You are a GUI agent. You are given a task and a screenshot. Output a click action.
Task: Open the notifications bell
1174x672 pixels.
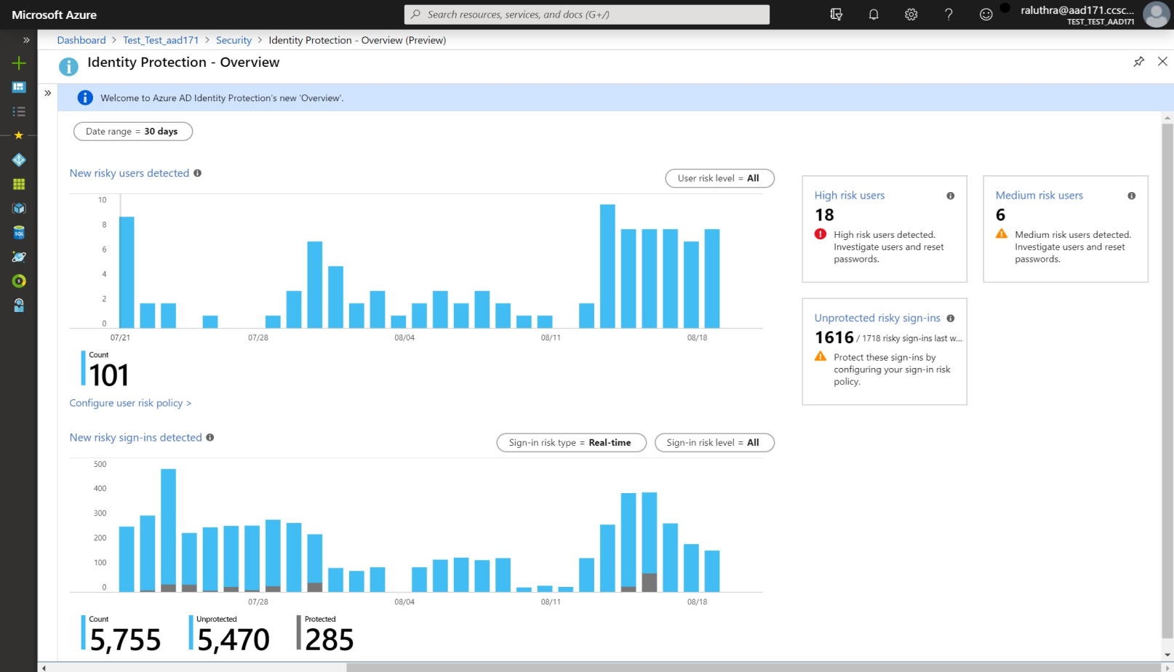(x=874, y=15)
